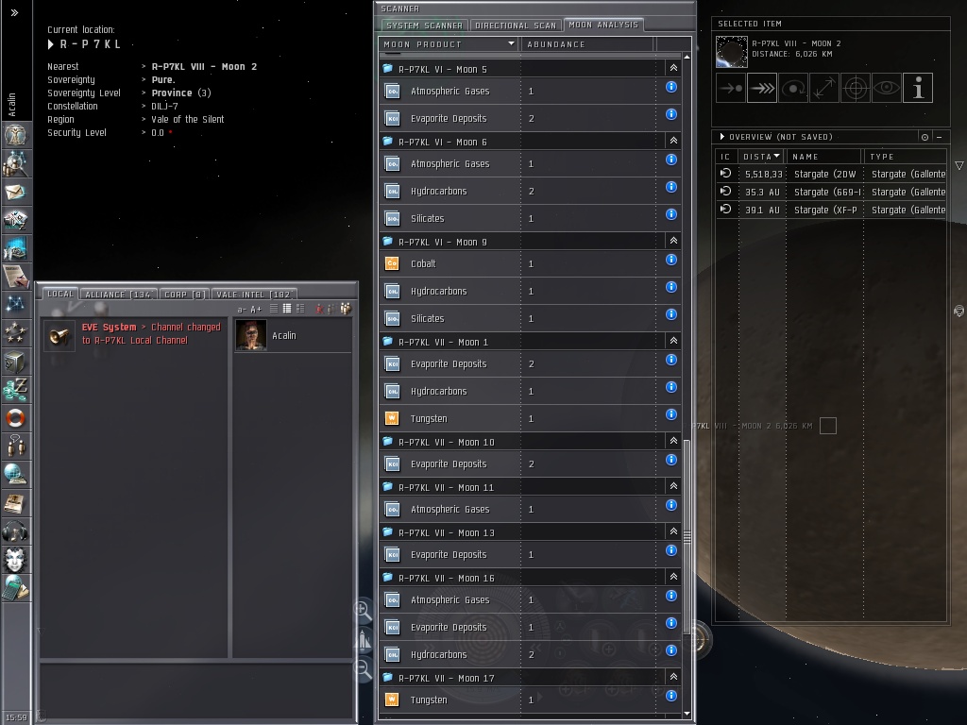Decrease chat font size with a-

242,310
